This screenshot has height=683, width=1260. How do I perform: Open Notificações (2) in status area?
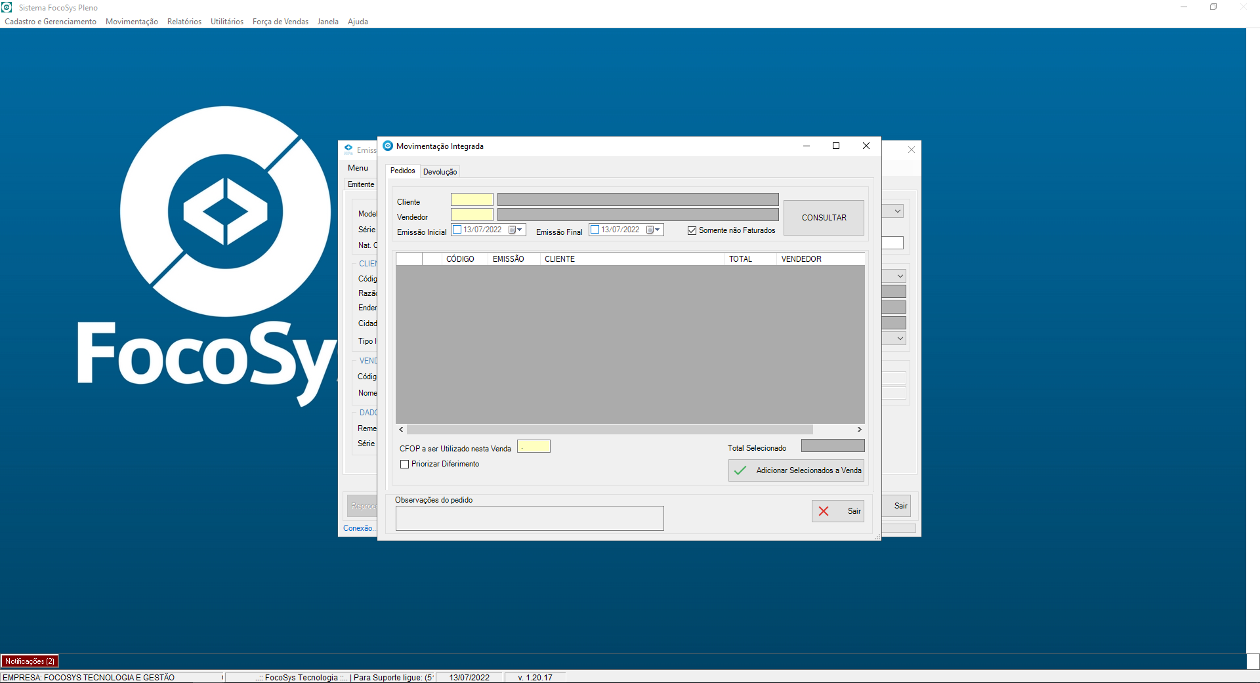[30, 661]
